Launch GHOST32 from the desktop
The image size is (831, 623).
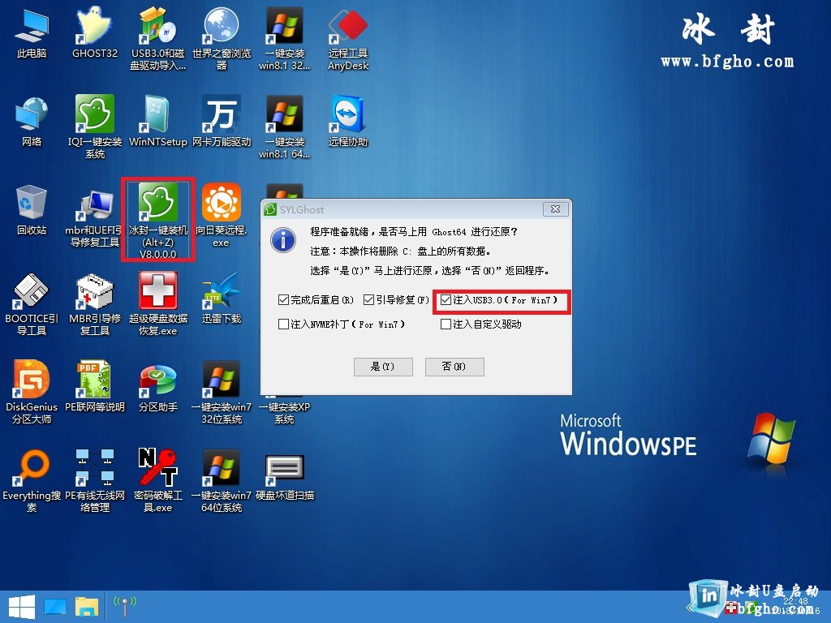pos(95,32)
